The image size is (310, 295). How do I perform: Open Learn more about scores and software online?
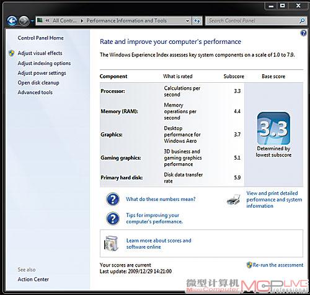pyautogui.click(x=159, y=244)
